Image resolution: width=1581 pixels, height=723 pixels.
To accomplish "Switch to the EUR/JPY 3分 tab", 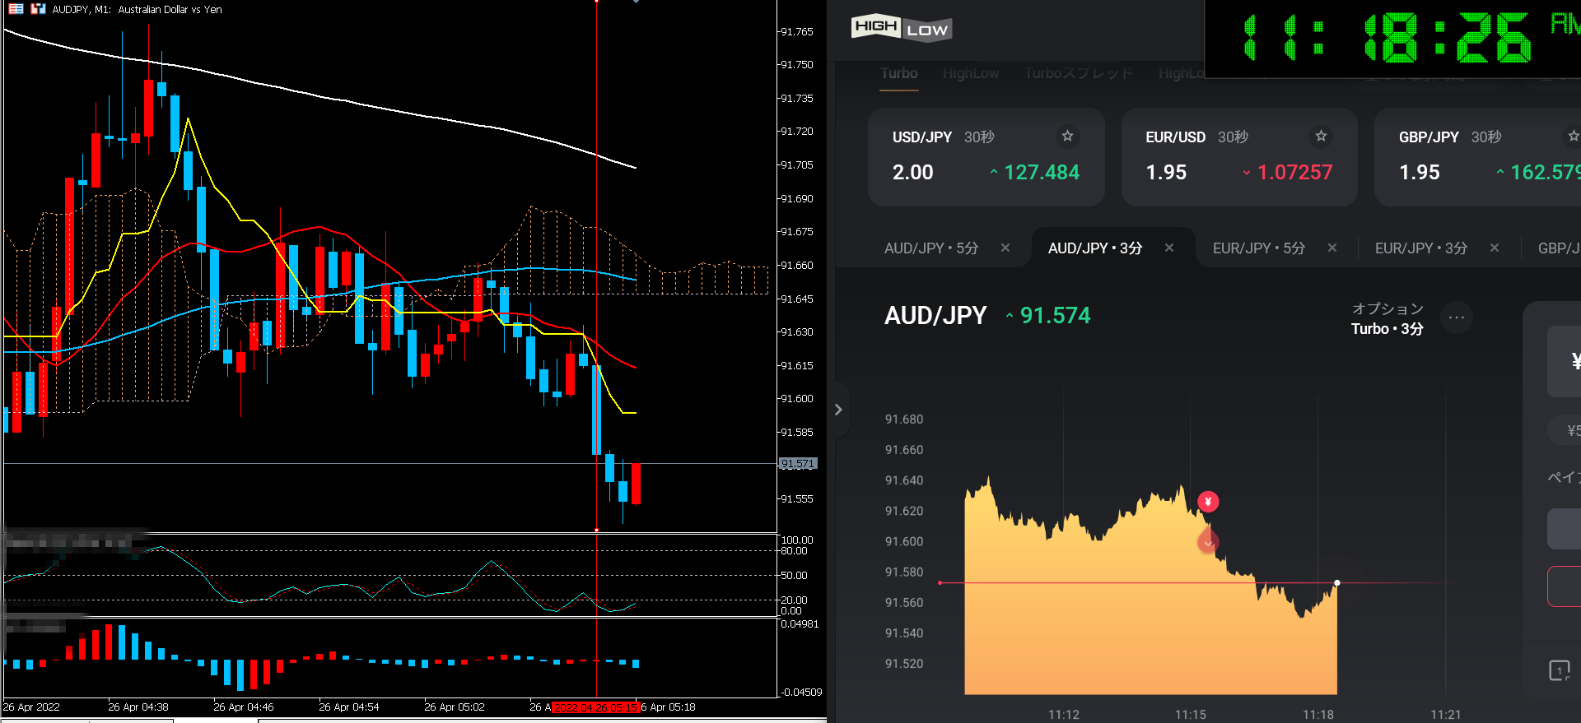I will (x=1420, y=248).
